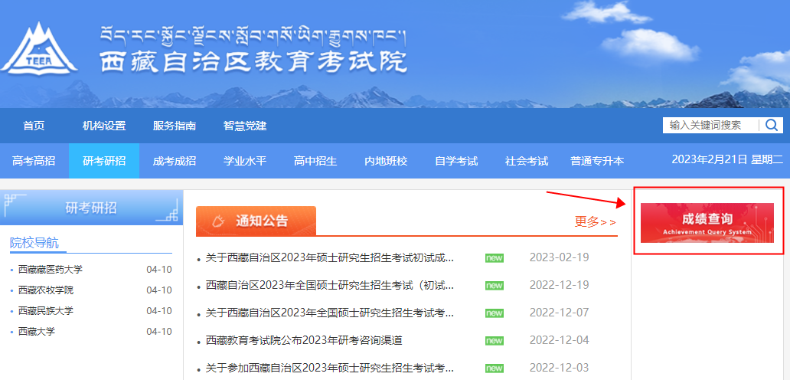This screenshot has height=380, width=790.
Task: Click the 研考研招 sidebar header
Action: click(x=91, y=207)
